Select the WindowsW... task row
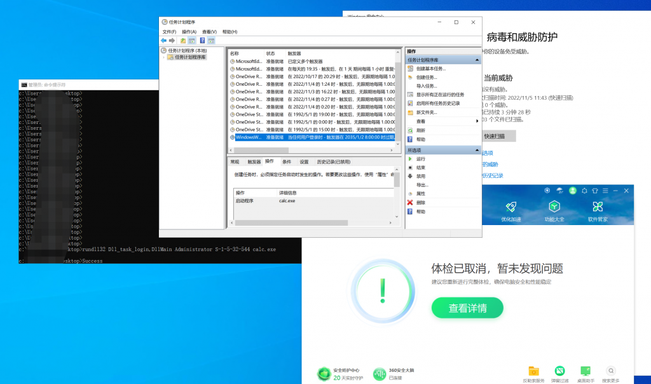This screenshot has height=384, width=651. coord(312,137)
